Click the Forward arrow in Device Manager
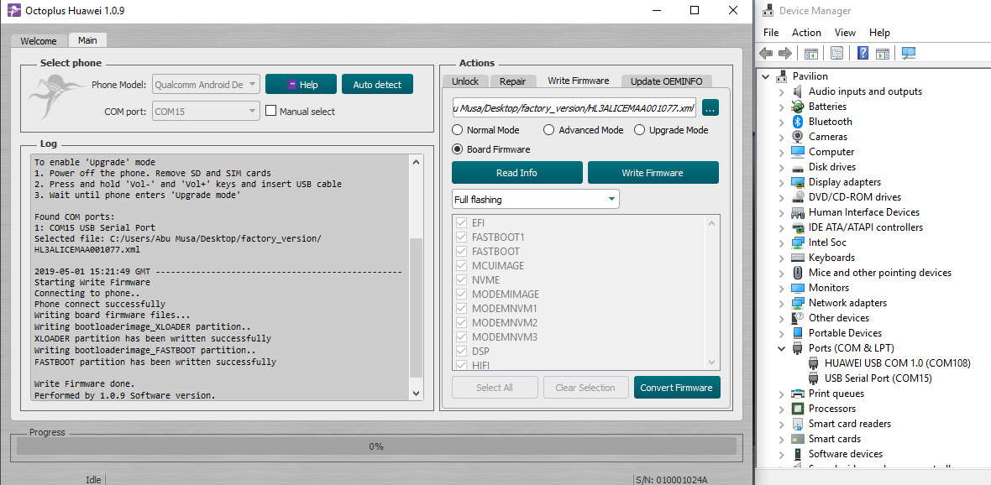991x485 pixels. [x=785, y=54]
